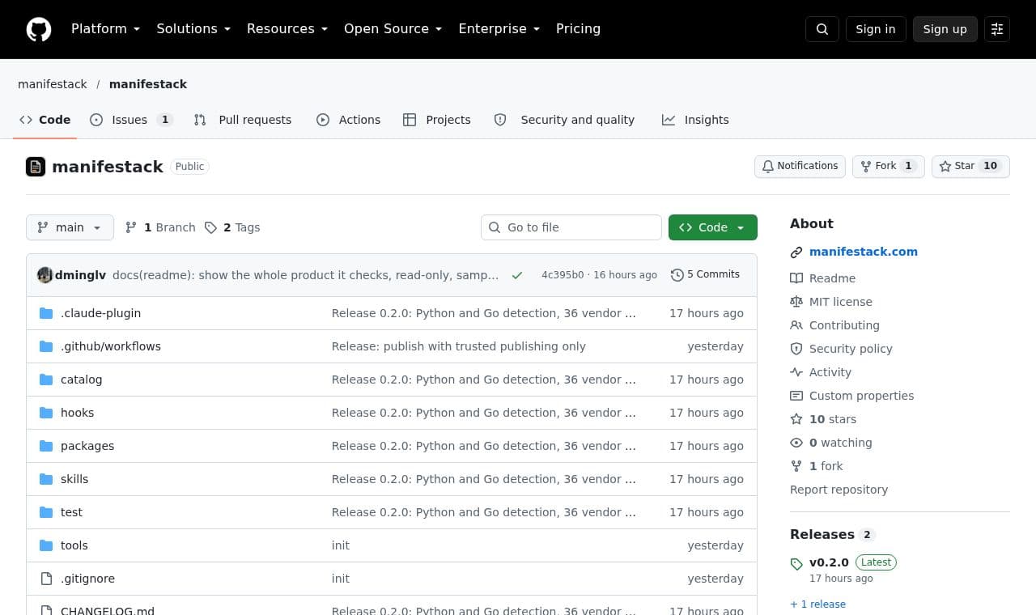Open the 2 Tags link

[x=232, y=227]
